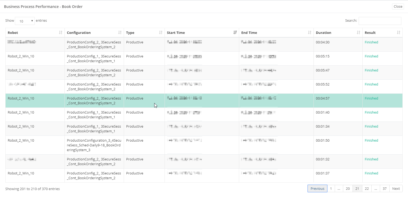
Task: Open the Show entries count dropdown
Action: pos(25,21)
